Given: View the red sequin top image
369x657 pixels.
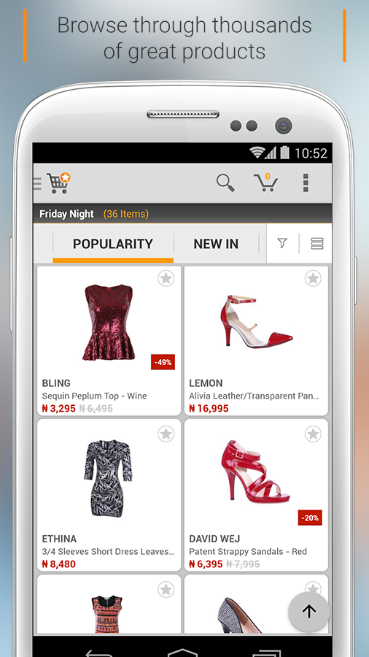Looking at the screenshot, I should [109, 322].
